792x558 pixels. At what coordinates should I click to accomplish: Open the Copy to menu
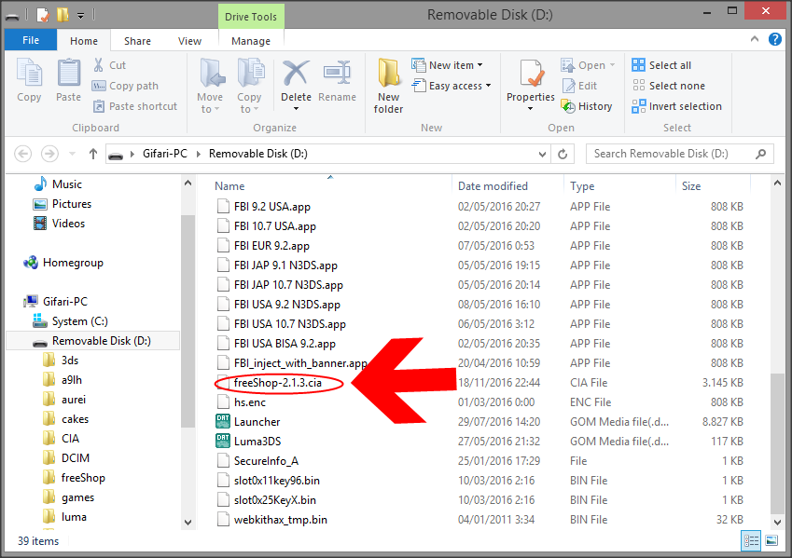[x=249, y=86]
